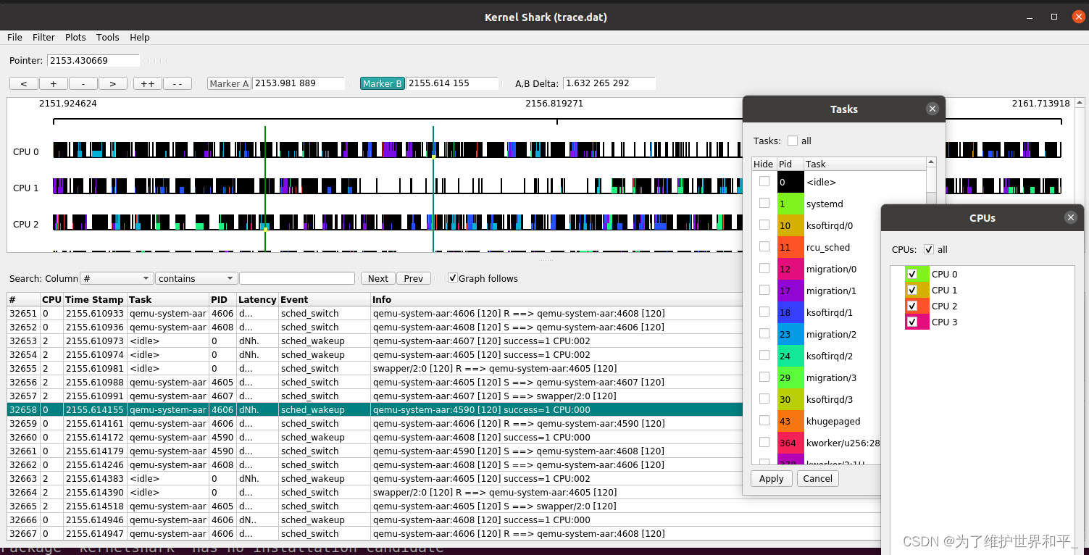Uncheck CPU 2 in the CPUs dialog
1089x555 pixels.
(912, 306)
